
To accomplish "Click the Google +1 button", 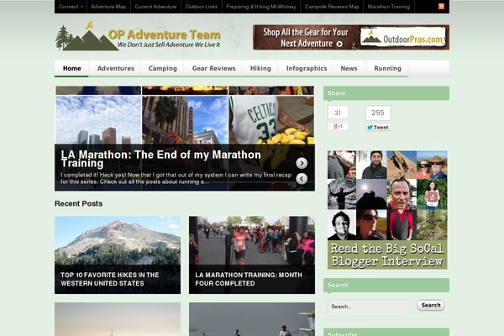I will pyautogui.click(x=338, y=126).
